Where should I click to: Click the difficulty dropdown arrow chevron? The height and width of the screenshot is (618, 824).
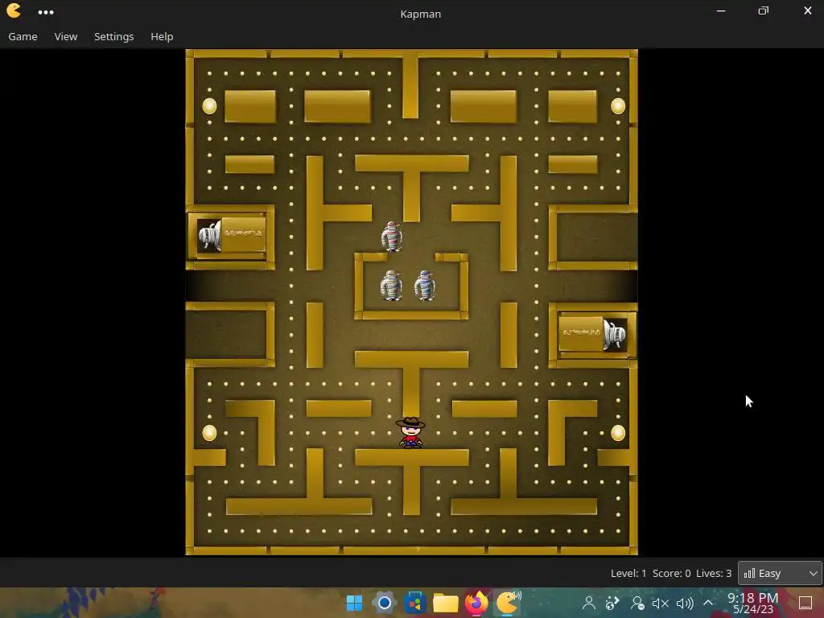click(x=813, y=573)
